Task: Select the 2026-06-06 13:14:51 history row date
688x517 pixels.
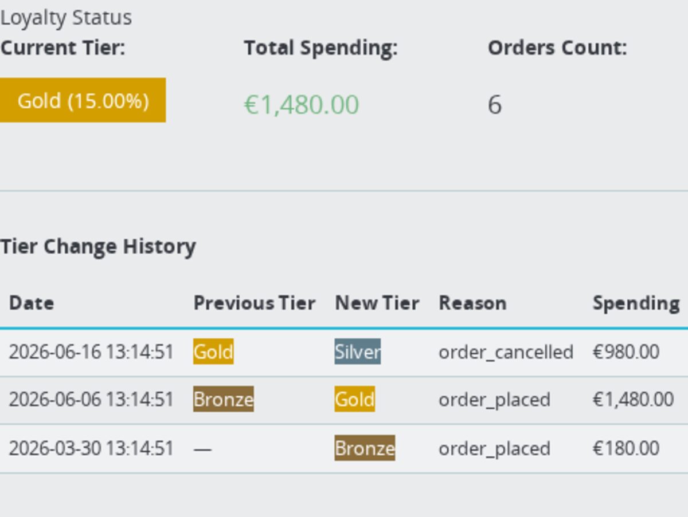Action: (91, 399)
